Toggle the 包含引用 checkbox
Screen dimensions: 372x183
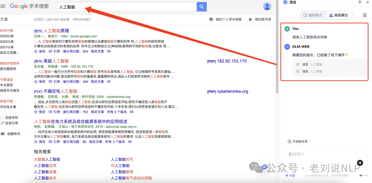pyautogui.click(x=2, y=123)
